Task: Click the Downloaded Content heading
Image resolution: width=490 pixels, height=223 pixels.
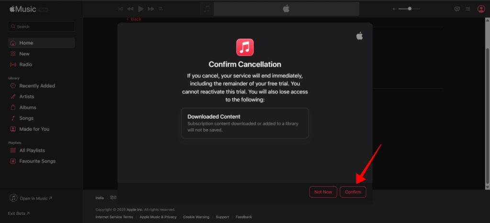Action: tap(214, 117)
